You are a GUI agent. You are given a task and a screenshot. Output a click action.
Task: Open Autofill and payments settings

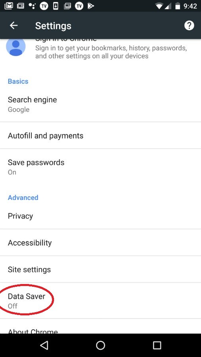(x=100, y=136)
